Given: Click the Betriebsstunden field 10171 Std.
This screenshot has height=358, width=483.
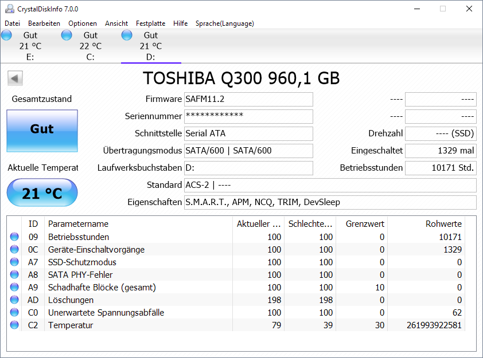Looking at the screenshot, I should tap(441, 168).
